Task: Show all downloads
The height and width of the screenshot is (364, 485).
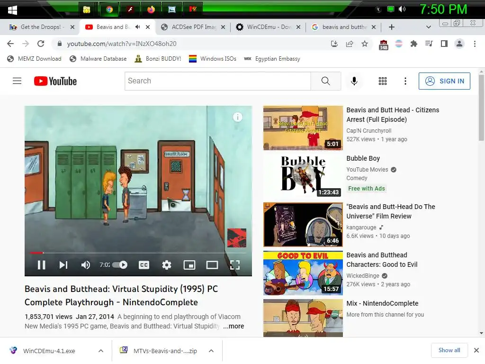Action: click(x=449, y=350)
